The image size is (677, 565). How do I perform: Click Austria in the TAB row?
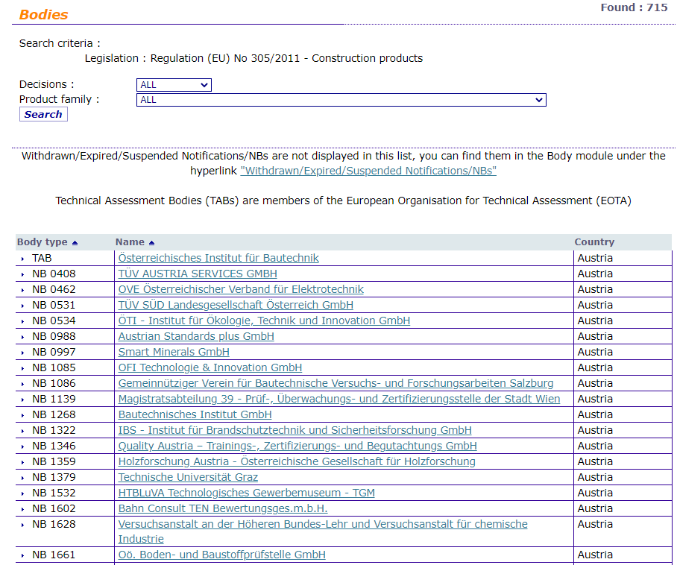pyautogui.click(x=595, y=258)
